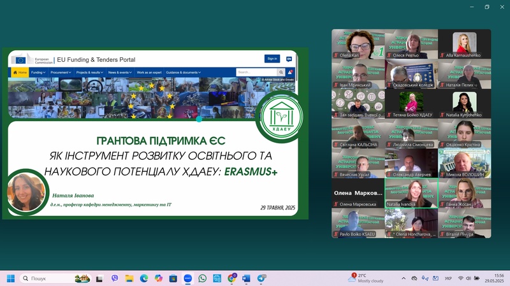Toggle the УКР keyboard language indicator

[448, 278]
